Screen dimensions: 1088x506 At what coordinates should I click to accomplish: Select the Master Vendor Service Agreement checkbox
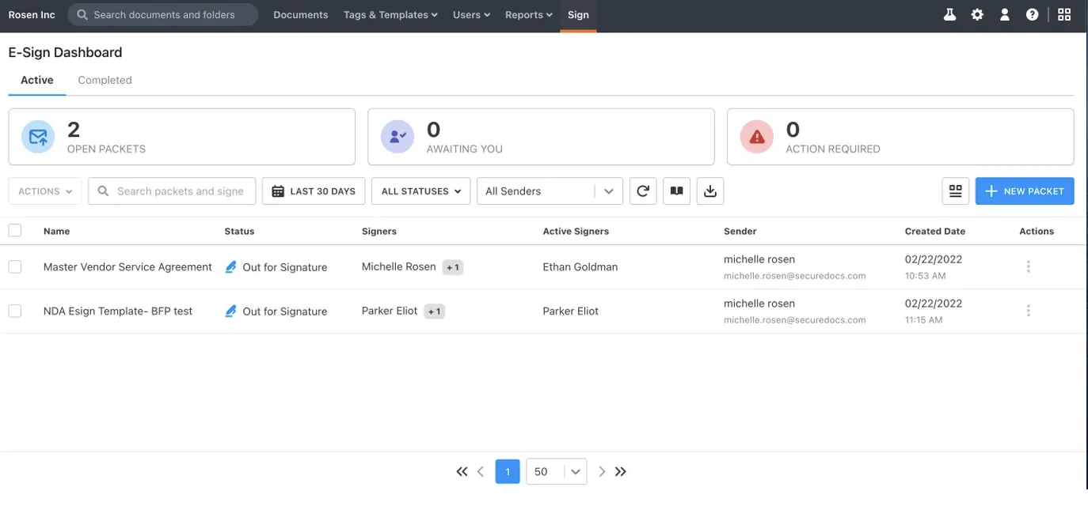click(x=15, y=267)
